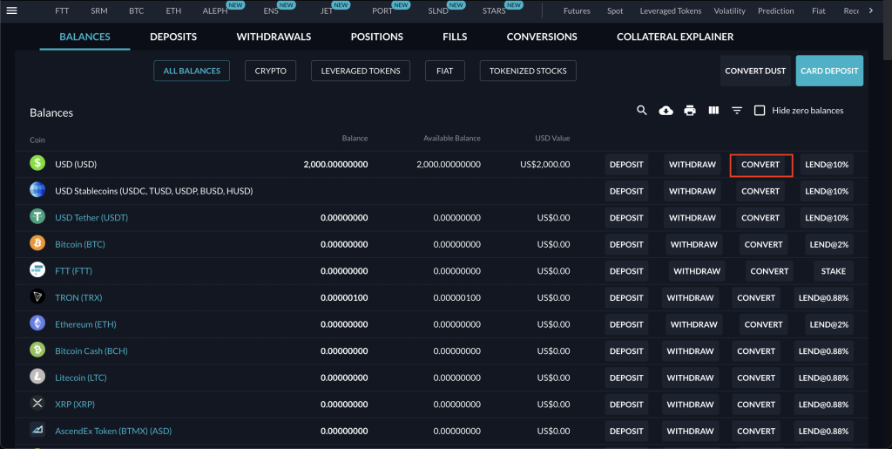This screenshot has height=449, width=892.
Task: Open the Spot menu
Action: [x=615, y=10]
